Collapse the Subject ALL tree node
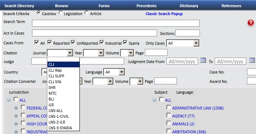 pos(154,100)
